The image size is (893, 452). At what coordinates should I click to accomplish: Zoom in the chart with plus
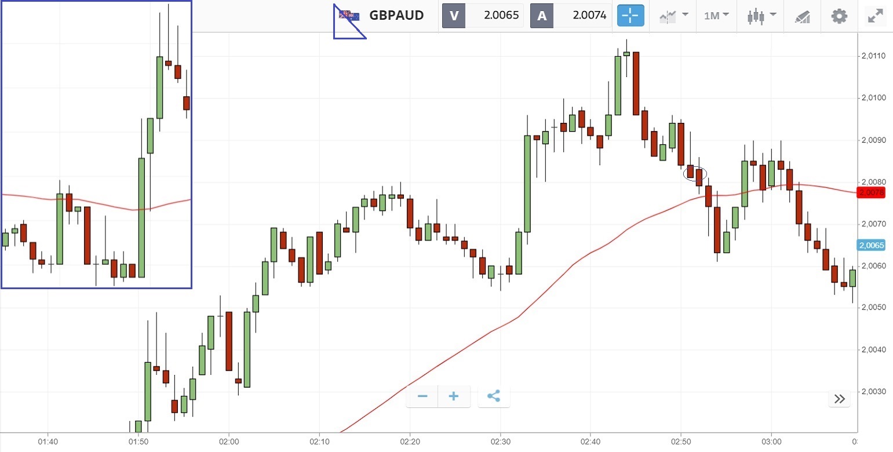click(x=454, y=396)
